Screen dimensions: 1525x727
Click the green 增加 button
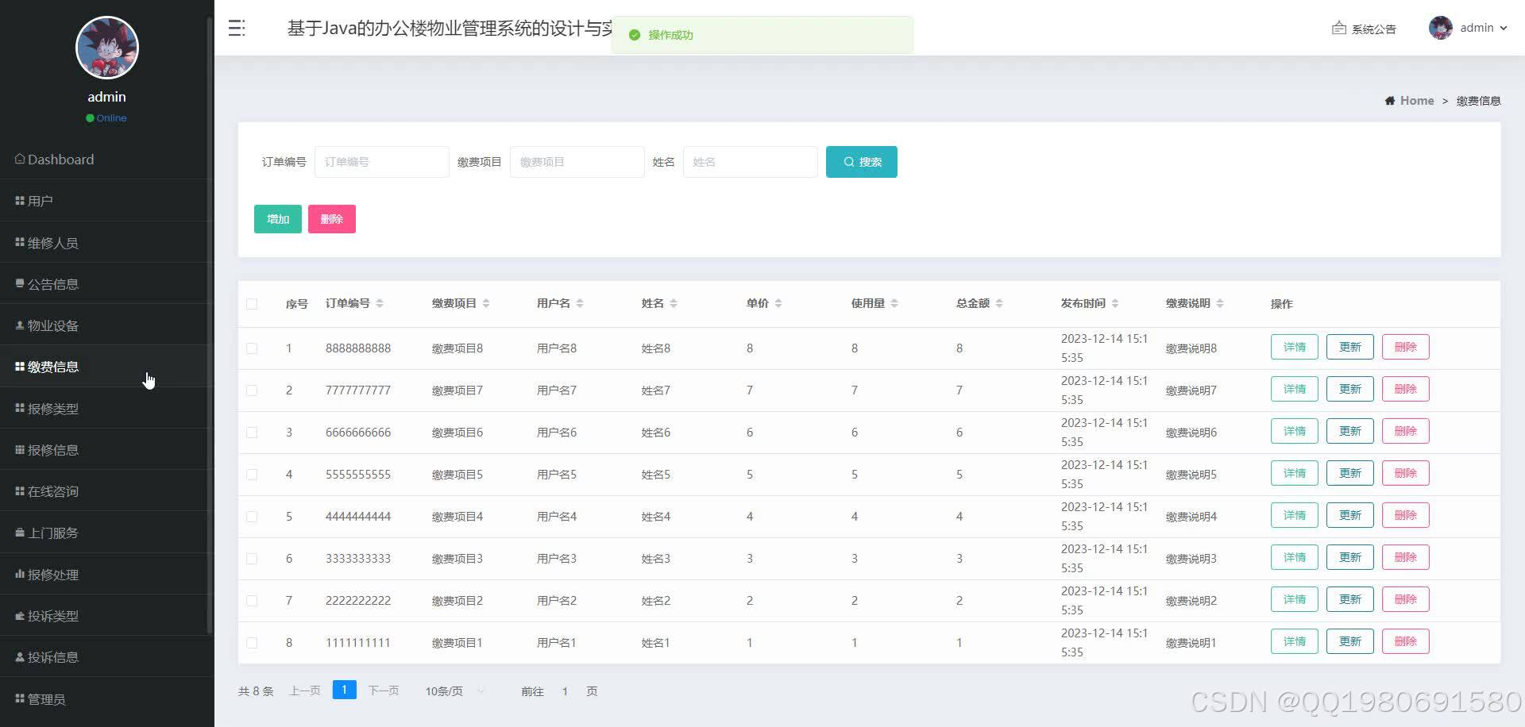point(277,218)
